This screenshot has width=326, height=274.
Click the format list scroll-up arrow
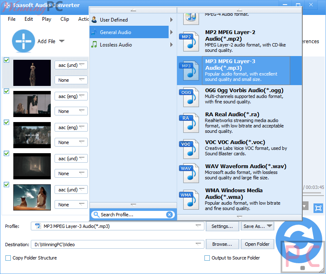point(239,10)
